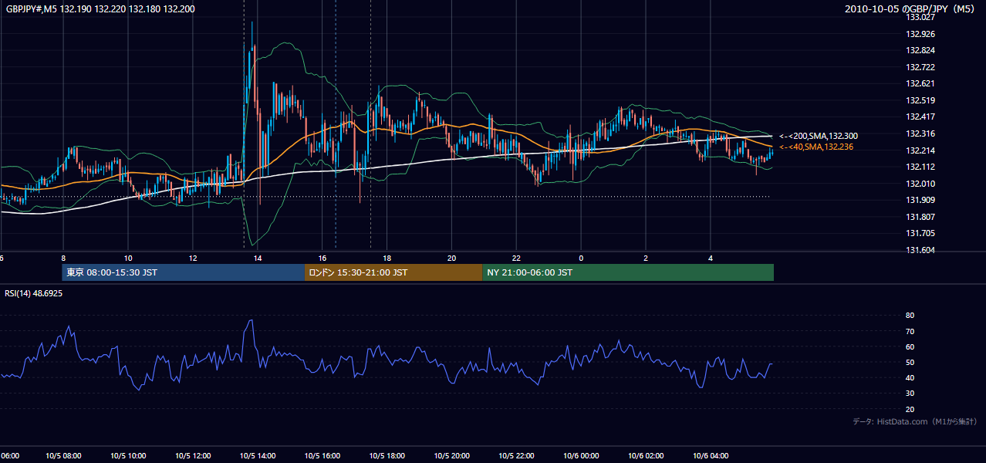
Task: Click the 10/6 02:00 date label
Action: coord(646,456)
